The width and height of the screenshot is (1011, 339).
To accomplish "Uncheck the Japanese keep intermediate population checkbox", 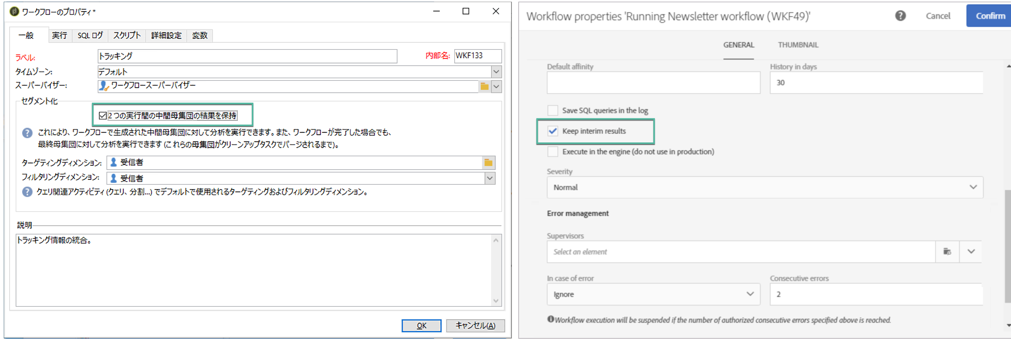I will coord(103,116).
